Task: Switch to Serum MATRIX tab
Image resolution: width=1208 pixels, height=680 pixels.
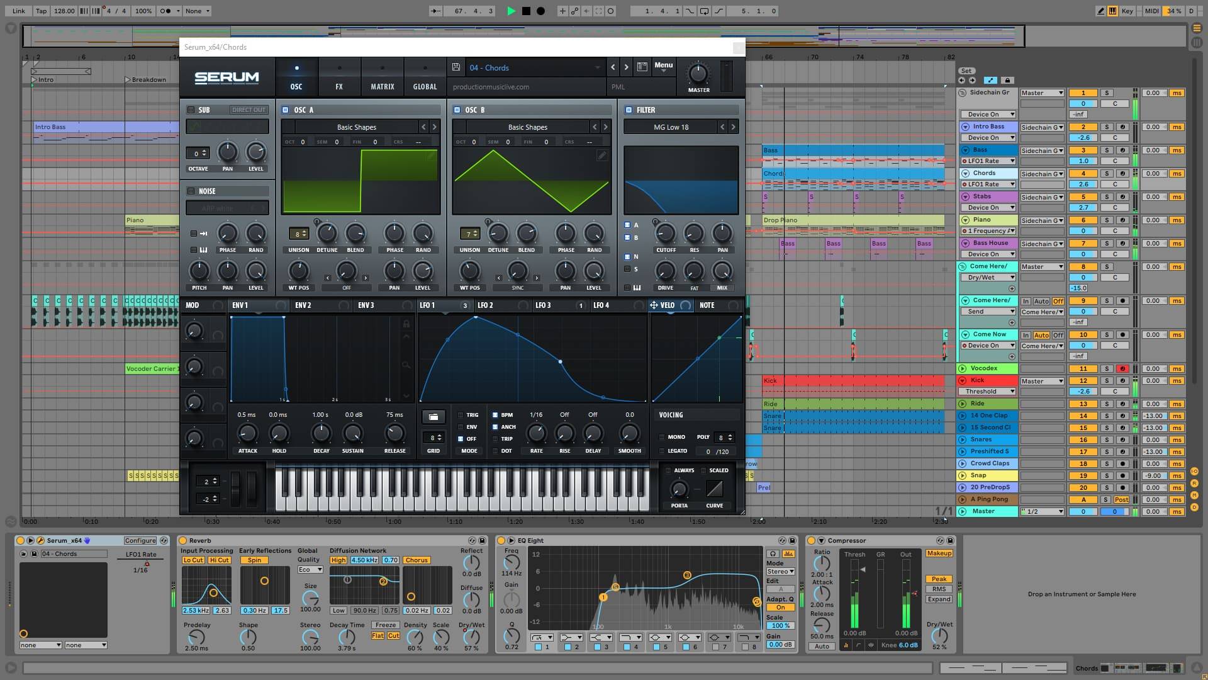Action: [382, 77]
